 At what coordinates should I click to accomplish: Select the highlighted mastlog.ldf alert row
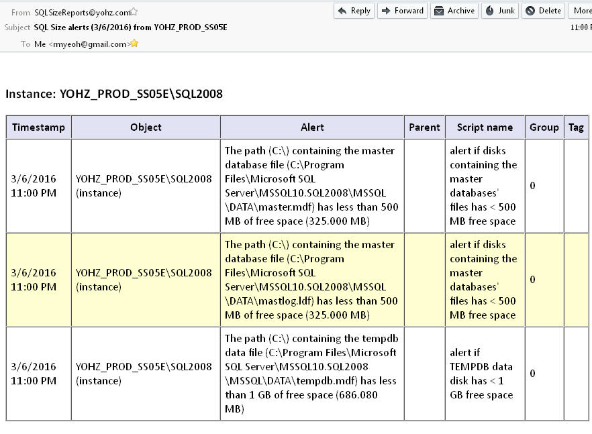[x=312, y=280]
